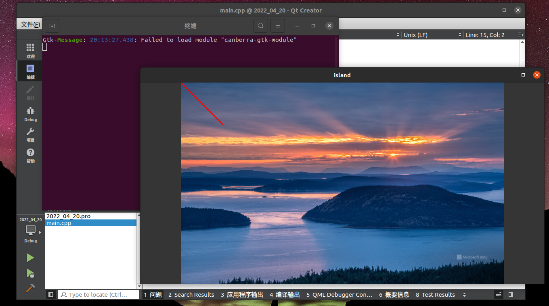Minimize the 终端 terminal window

pyautogui.click(x=297, y=26)
